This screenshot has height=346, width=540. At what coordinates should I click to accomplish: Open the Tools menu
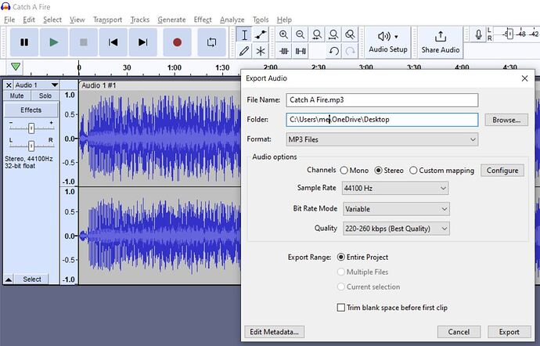261,20
